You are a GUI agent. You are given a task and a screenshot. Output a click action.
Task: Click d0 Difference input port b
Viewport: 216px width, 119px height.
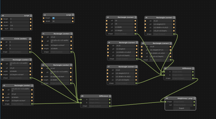click(81, 103)
